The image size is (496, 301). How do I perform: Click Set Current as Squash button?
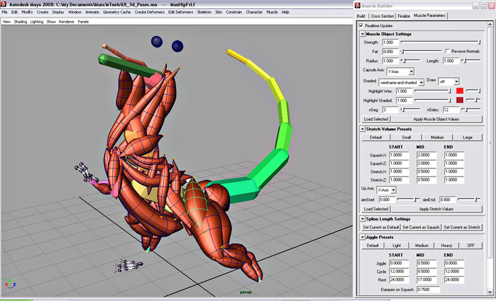tap(421, 227)
